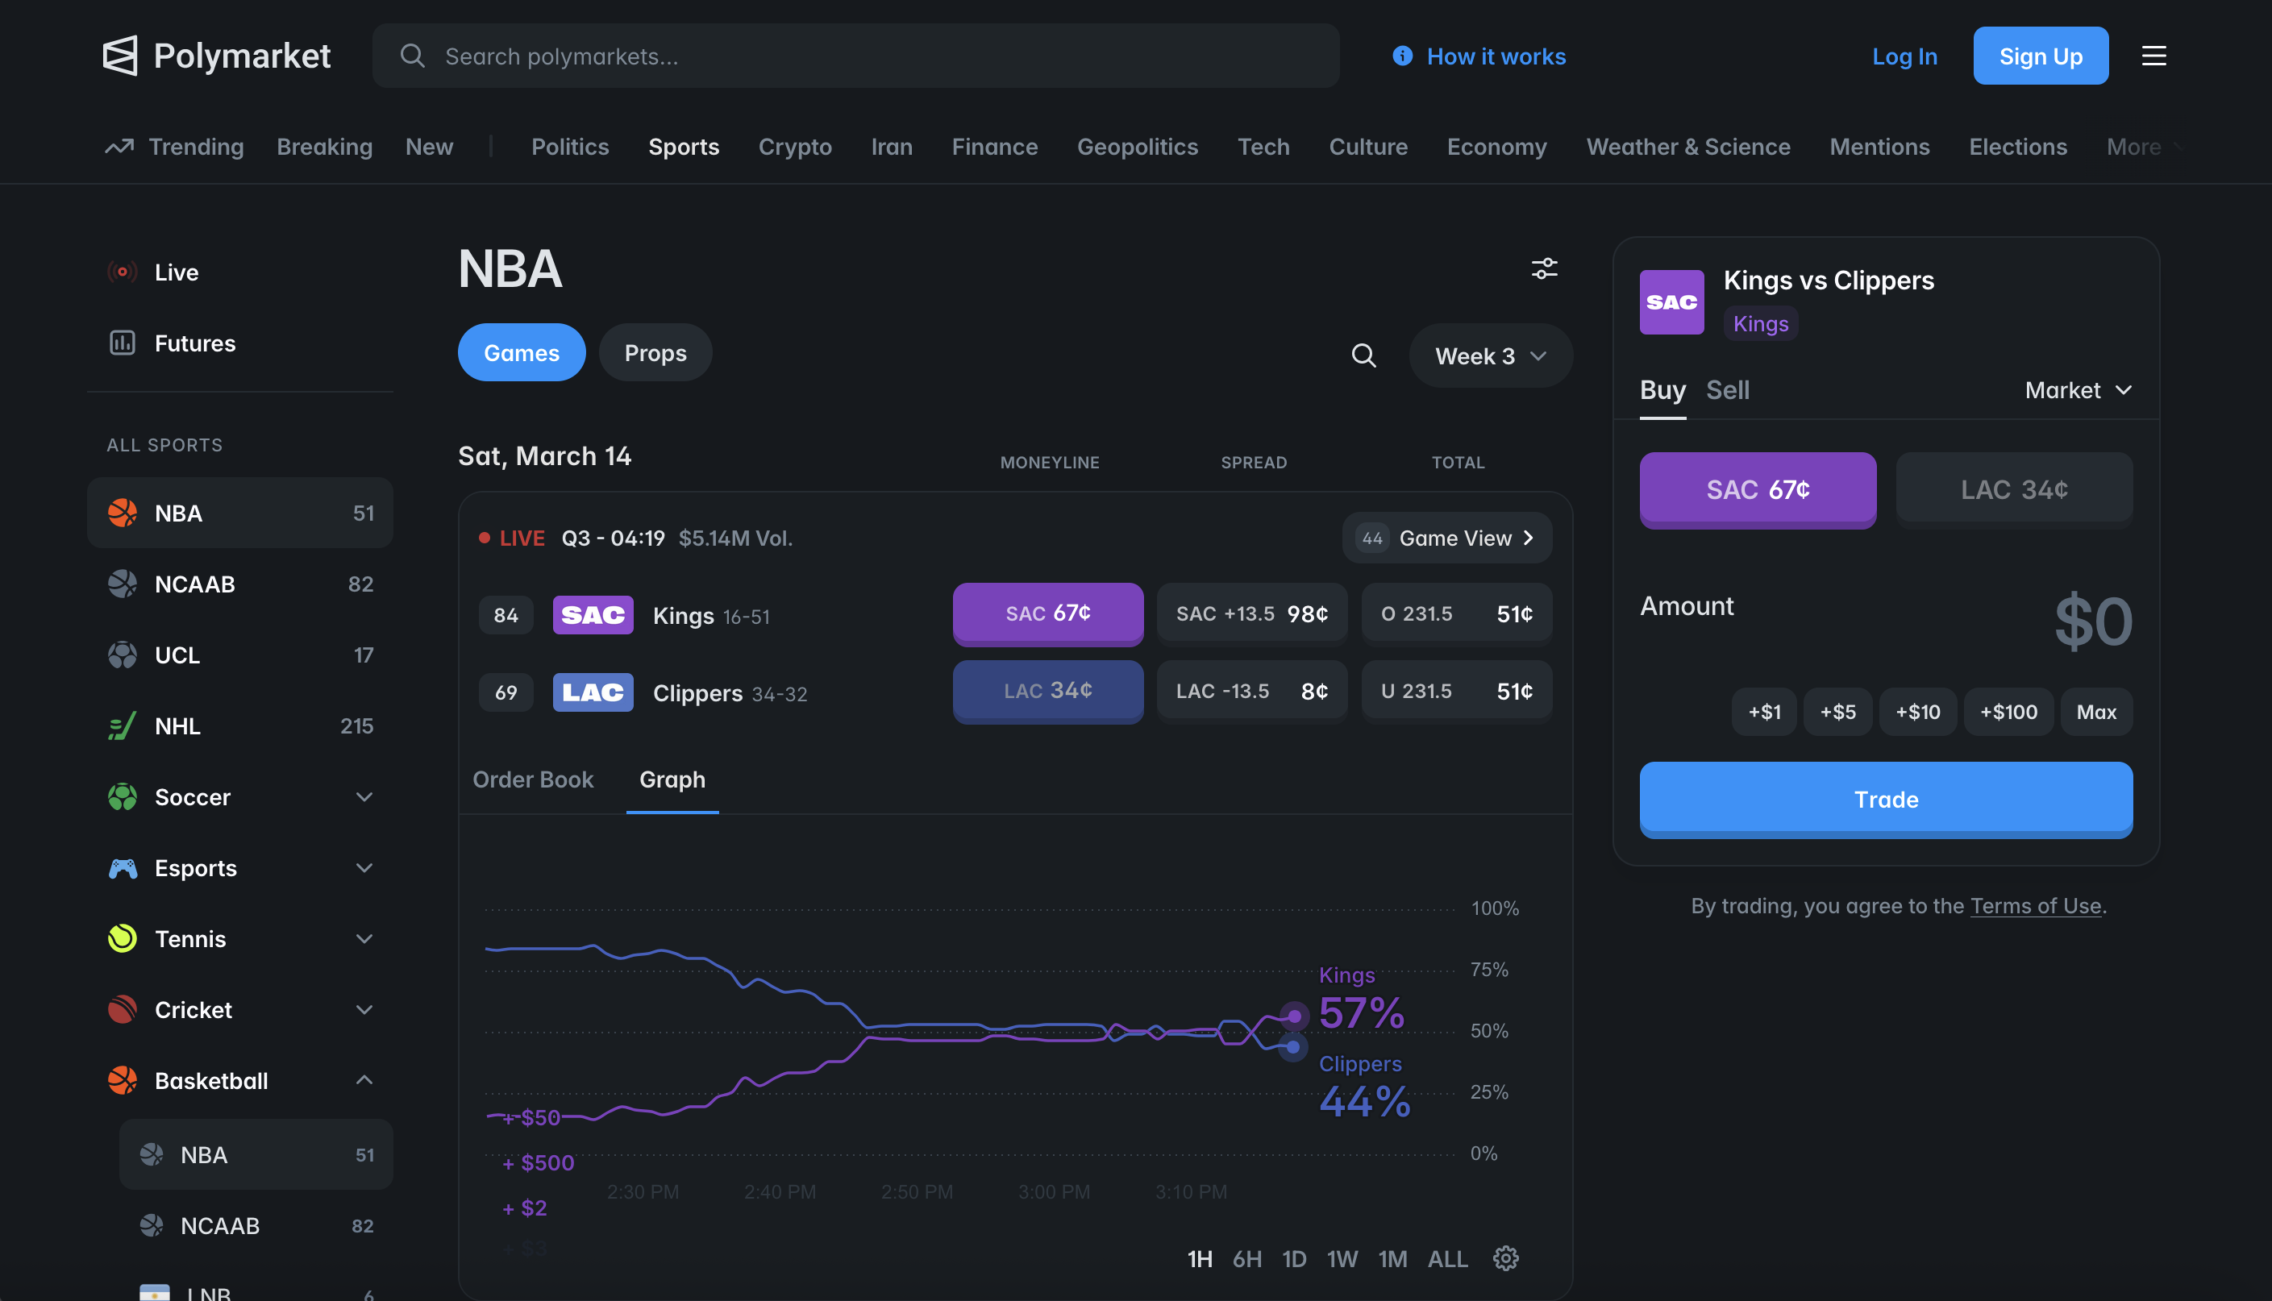The width and height of the screenshot is (2272, 1301).
Task: Switch order side to Sell
Action: pyautogui.click(x=1727, y=389)
